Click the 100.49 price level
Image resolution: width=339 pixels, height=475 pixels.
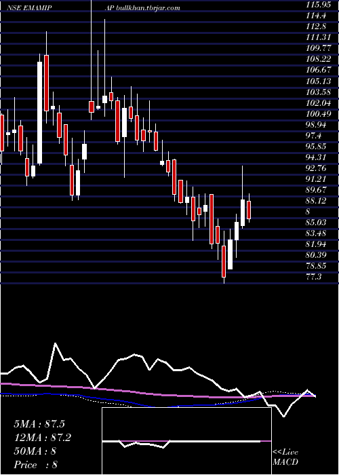[x=319, y=113]
